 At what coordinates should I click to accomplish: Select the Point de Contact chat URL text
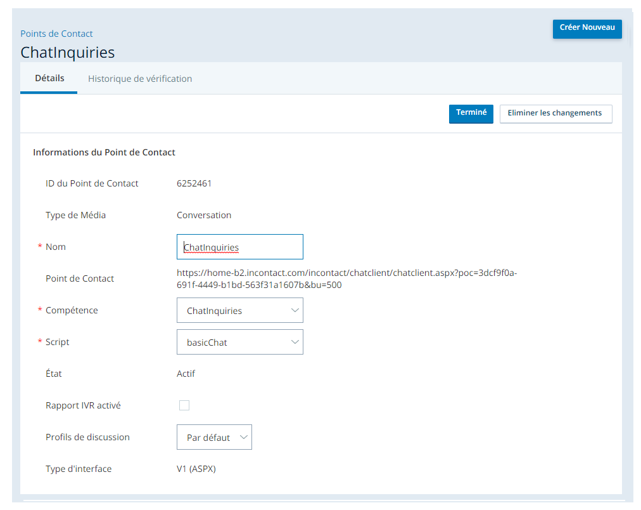coord(346,278)
